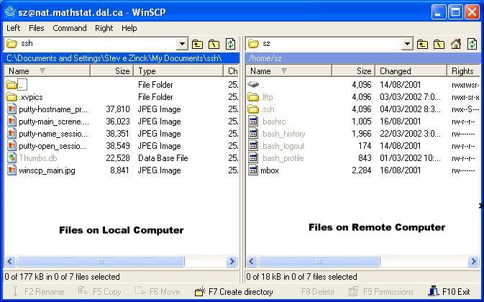The image size is (484, 302).
Task: Click the 37,810 size of putty-hostname file
Action: coord(118,109)
